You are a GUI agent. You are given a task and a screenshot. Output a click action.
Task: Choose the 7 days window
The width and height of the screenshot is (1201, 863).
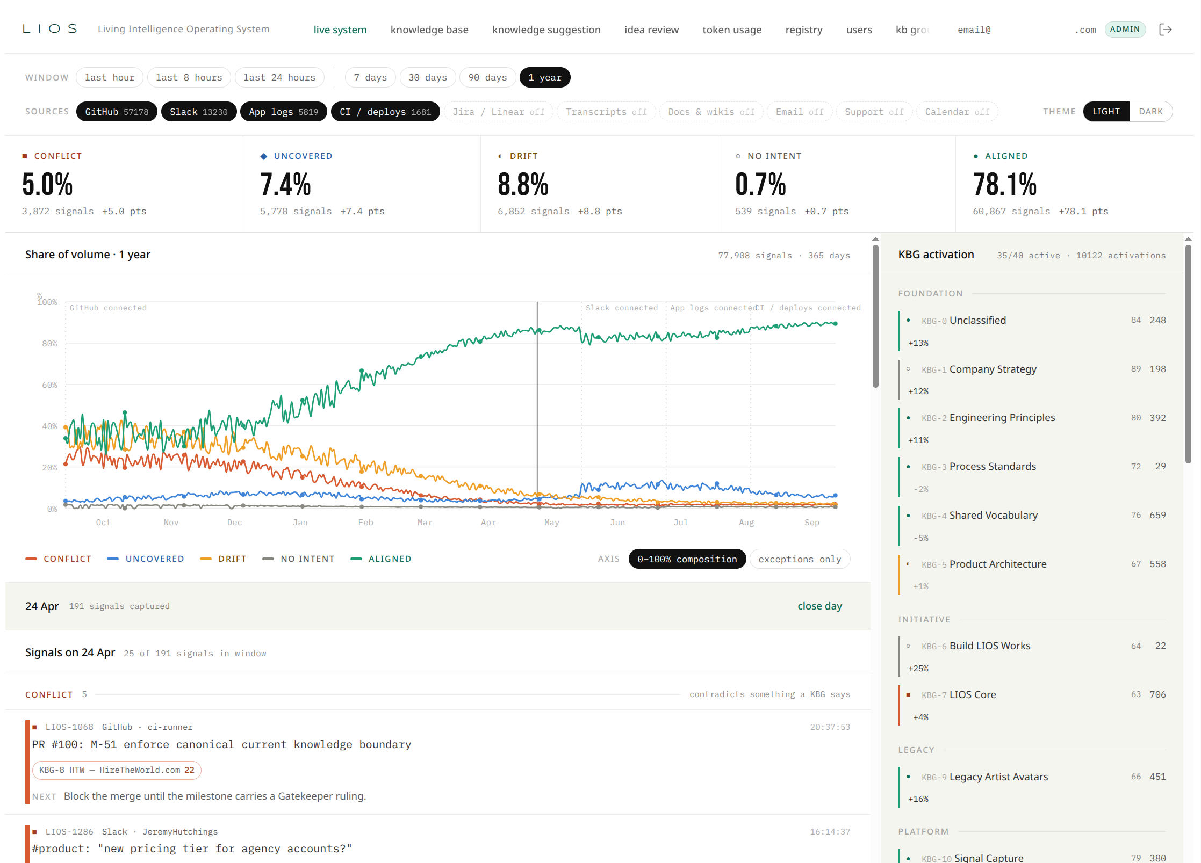(370, 77)
